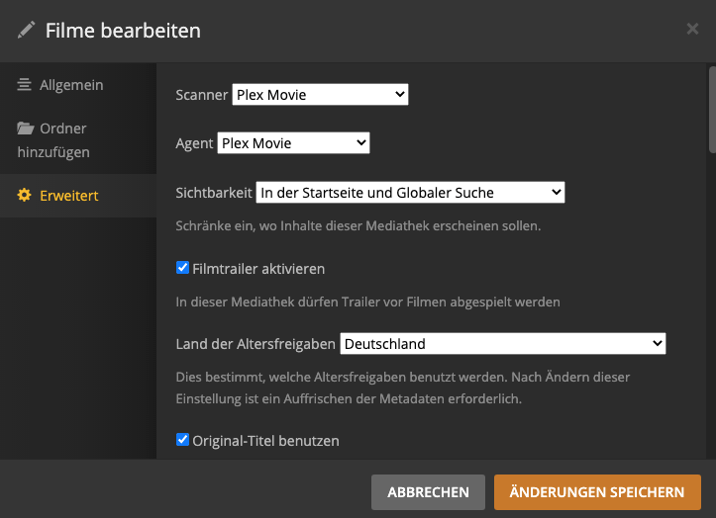This screenshot has width=716, height=518.
Task: Click the Filmtrailer aktivieren label text
Action: tap(258, 269)
